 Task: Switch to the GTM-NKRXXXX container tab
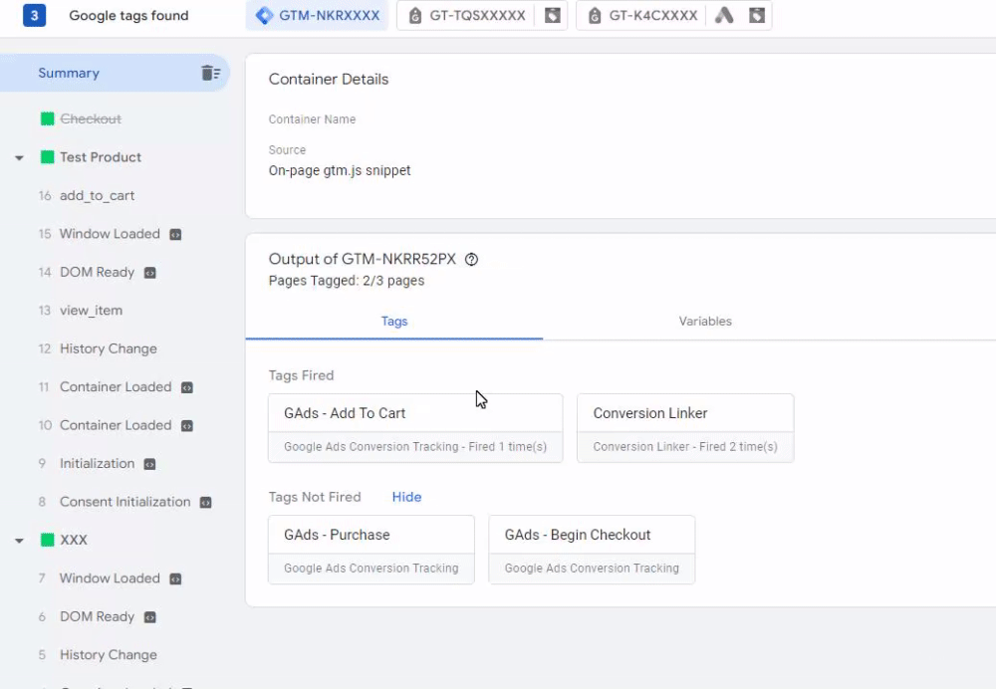(317, 15)
